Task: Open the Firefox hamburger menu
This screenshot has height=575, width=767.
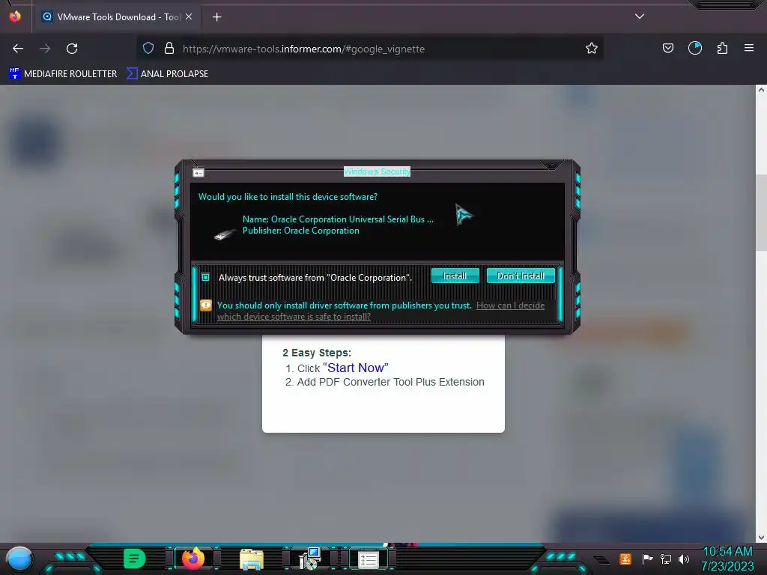Action: [x=749, y=48]
